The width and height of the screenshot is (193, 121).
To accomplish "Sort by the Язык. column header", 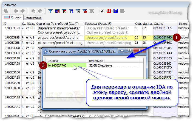I will pos(31,24).
